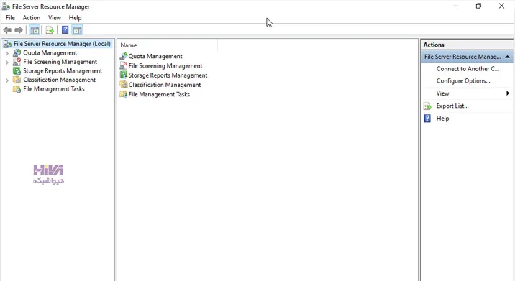Open the File menu
Image resolution: width=515 pixels, height=281 pixels.
click(x=10, y=18)
